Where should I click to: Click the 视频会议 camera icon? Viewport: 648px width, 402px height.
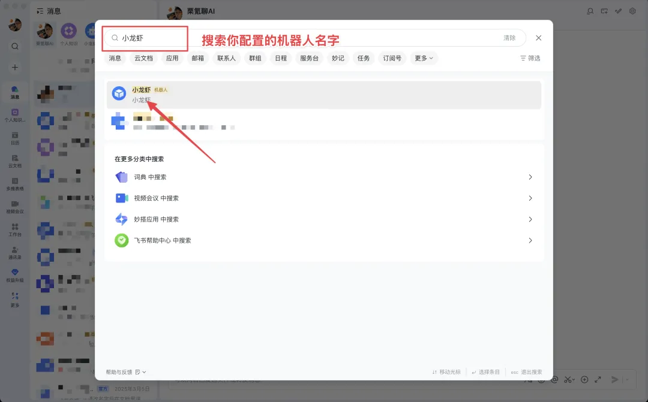point(121,198)
